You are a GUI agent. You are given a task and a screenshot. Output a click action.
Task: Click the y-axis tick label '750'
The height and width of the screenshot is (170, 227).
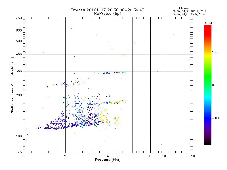(19, 18)
